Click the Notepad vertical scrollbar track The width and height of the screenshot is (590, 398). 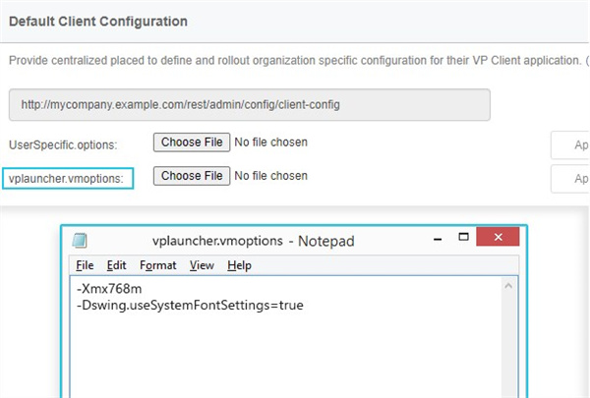tap(509, 344)
